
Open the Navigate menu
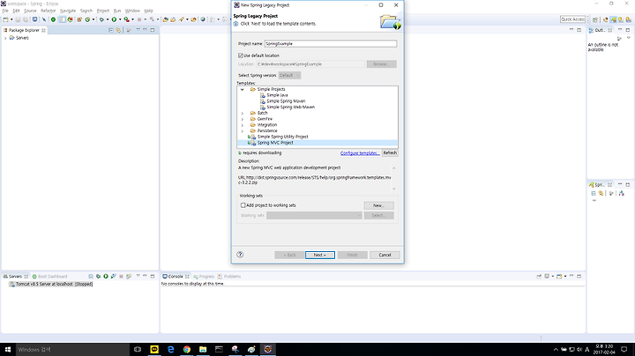[68, 11]
